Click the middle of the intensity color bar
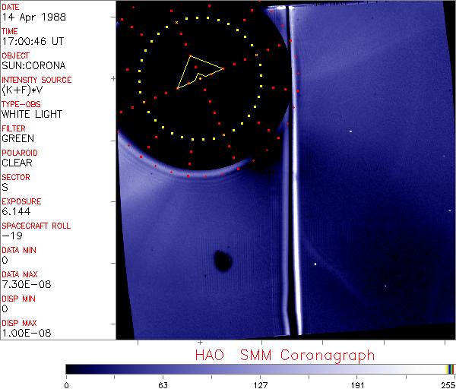Image resolution: width=456 pixels, height=389 pixels. pyautogui.click(x=260, y=368)
